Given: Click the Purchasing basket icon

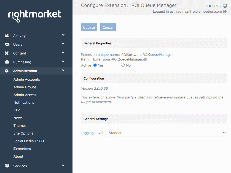Looking at the screenshot, I should [x=7, y=62].
